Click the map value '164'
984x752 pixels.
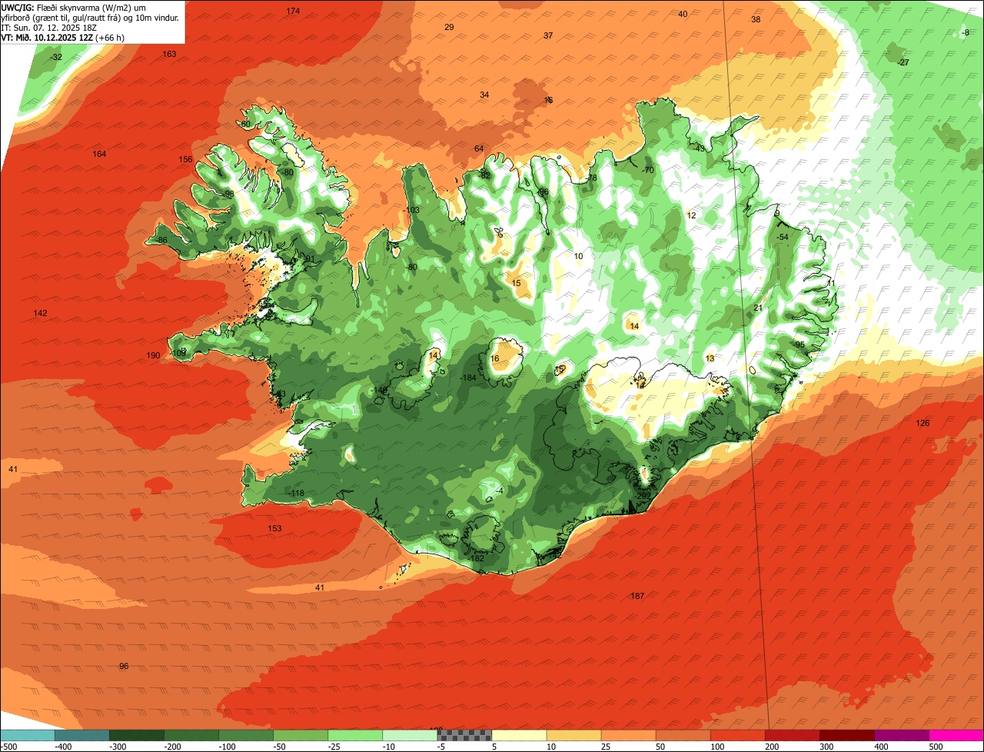pyautogui.click(x=99, y=154)
